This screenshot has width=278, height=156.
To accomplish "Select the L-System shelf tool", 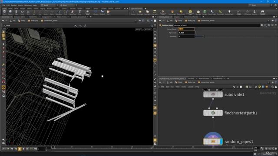I will pos(96,13).
